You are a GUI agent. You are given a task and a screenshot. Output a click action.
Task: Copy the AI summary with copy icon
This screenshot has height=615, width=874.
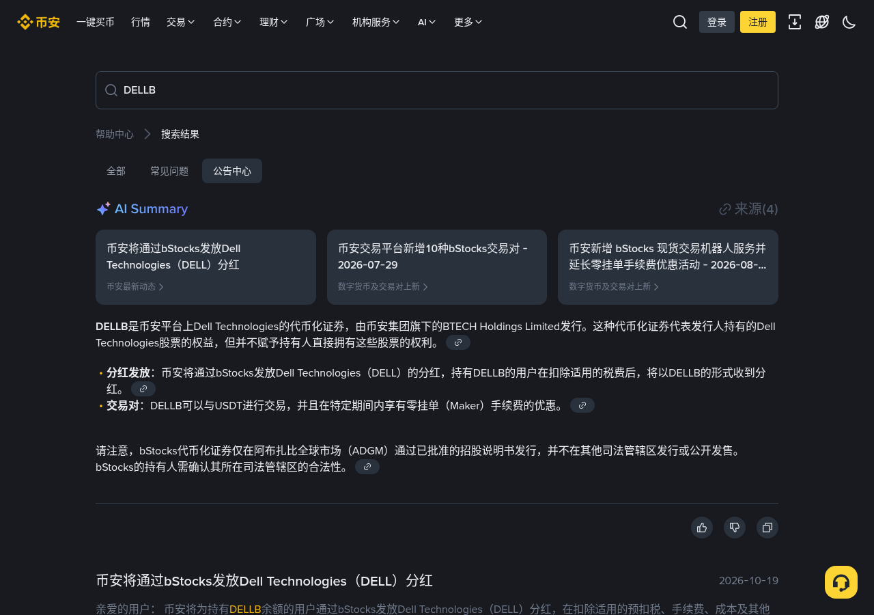[767, 528]
